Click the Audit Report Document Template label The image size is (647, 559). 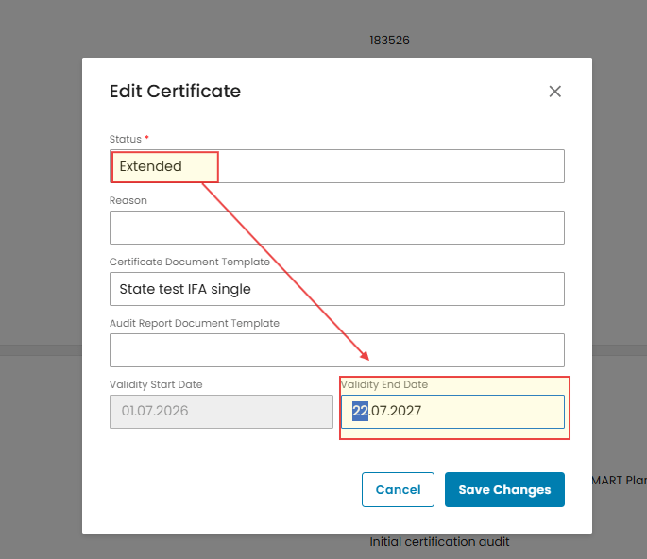click(x=195, y=323)
